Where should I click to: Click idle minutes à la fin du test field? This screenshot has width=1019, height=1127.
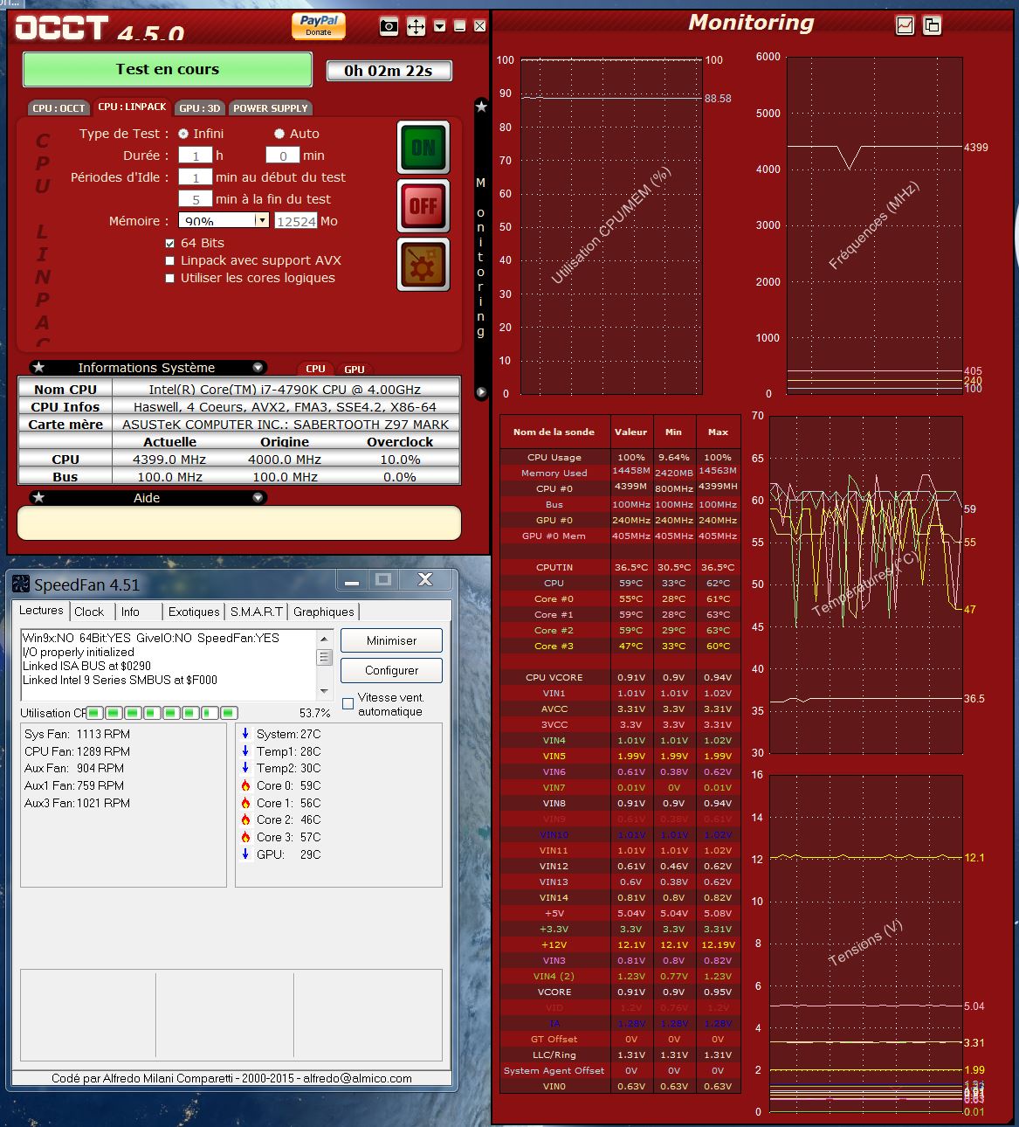point(196,199)
